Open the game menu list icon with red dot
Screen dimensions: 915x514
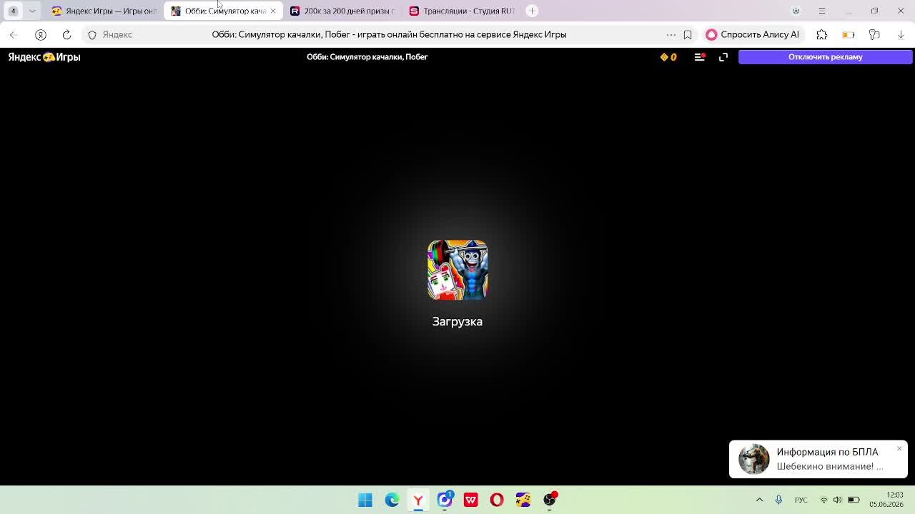700,57
